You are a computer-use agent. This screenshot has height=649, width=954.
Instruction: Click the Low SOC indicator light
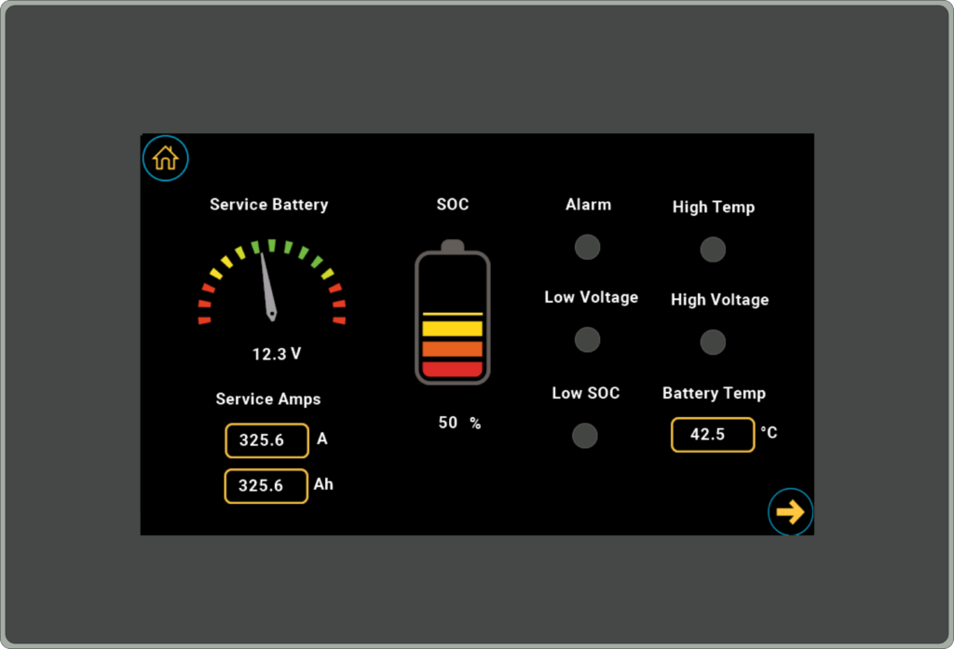(x=585, y=436)
